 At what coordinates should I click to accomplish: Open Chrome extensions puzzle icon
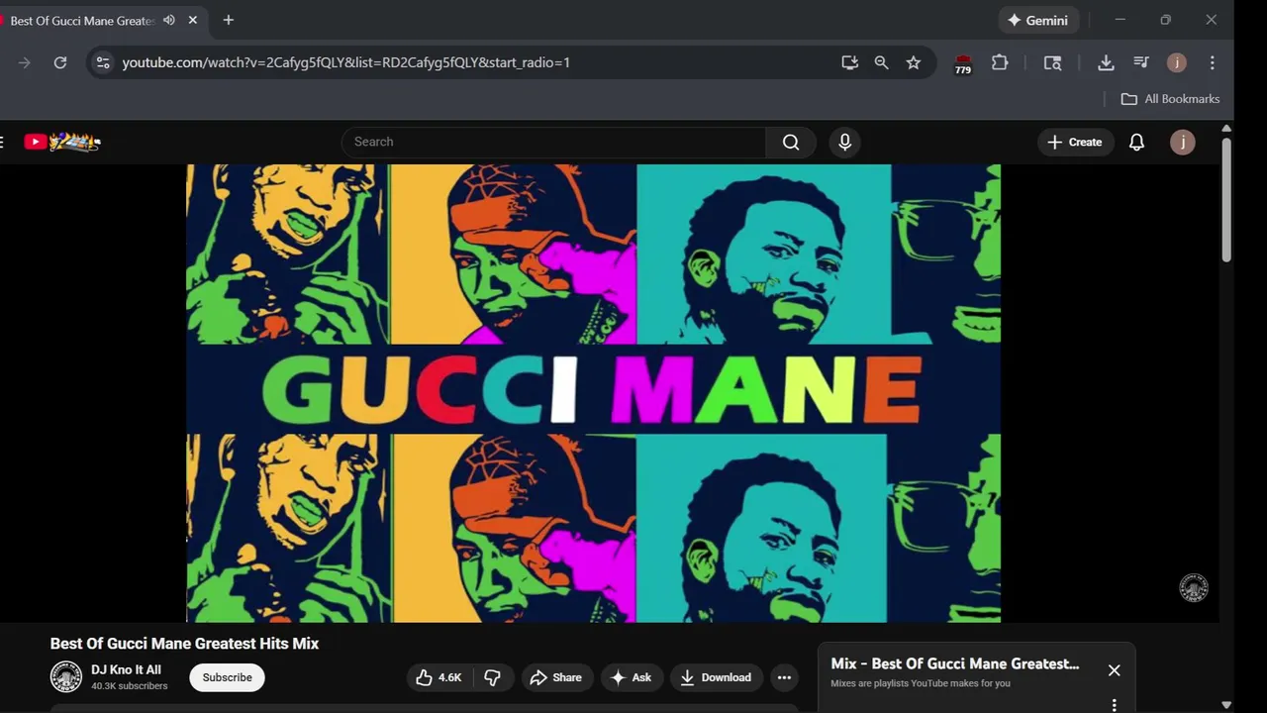[1000, 62]
